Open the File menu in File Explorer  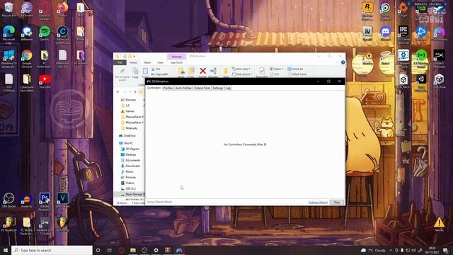pos(120,62)
